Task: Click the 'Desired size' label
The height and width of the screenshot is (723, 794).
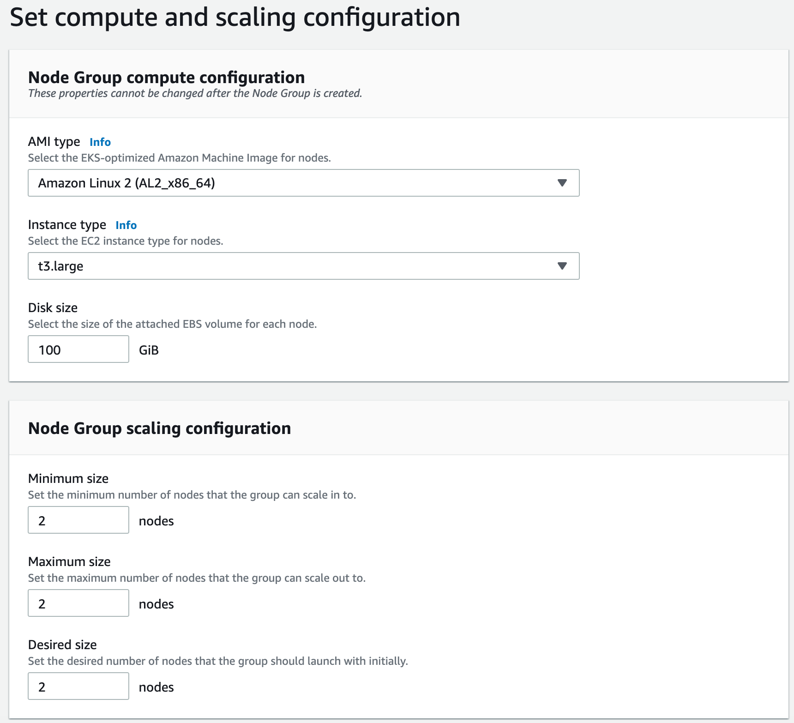Action: tap(62, 645)
